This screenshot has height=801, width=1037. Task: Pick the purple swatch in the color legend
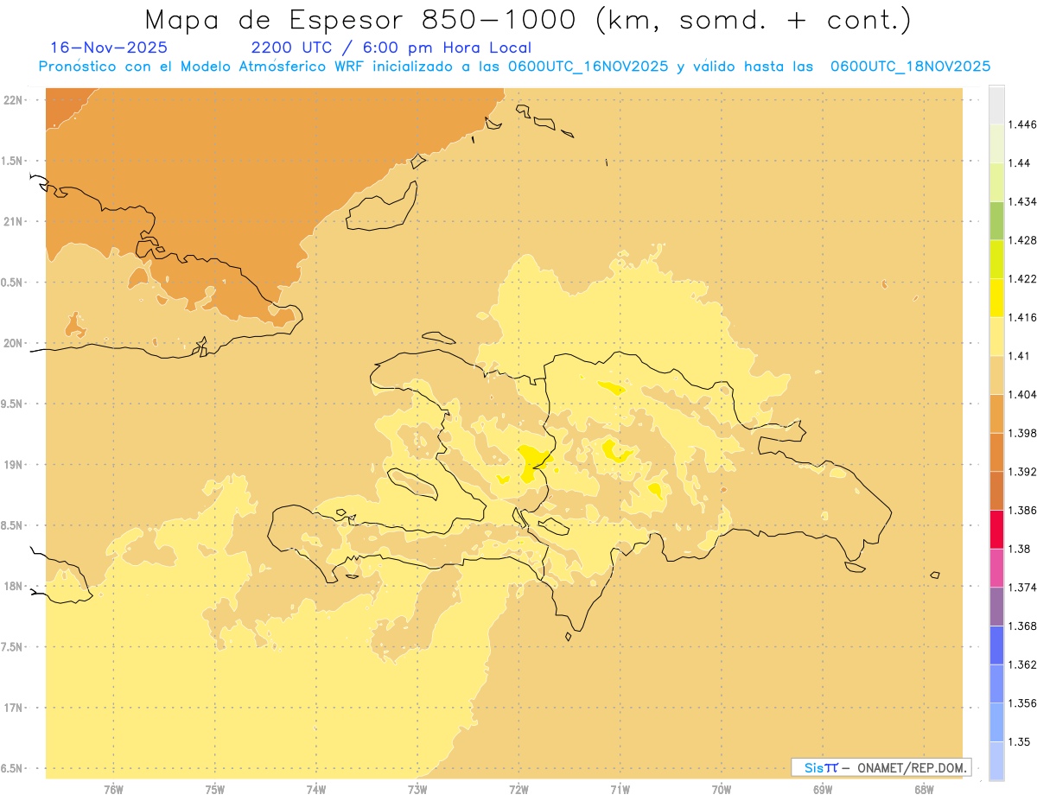(x=996, y=607)
